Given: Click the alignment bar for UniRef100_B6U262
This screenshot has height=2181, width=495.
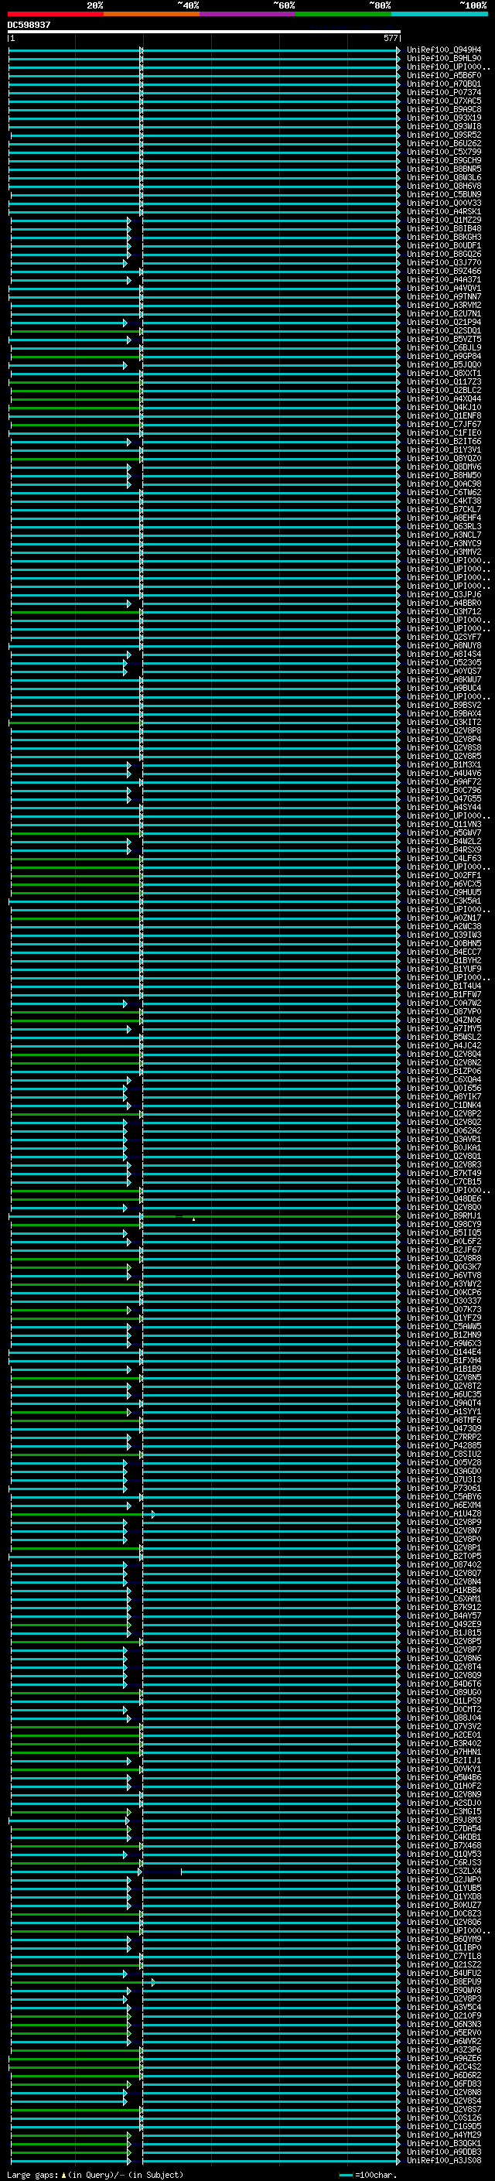Looking at the screenshot, I should (x=204, y=144).
